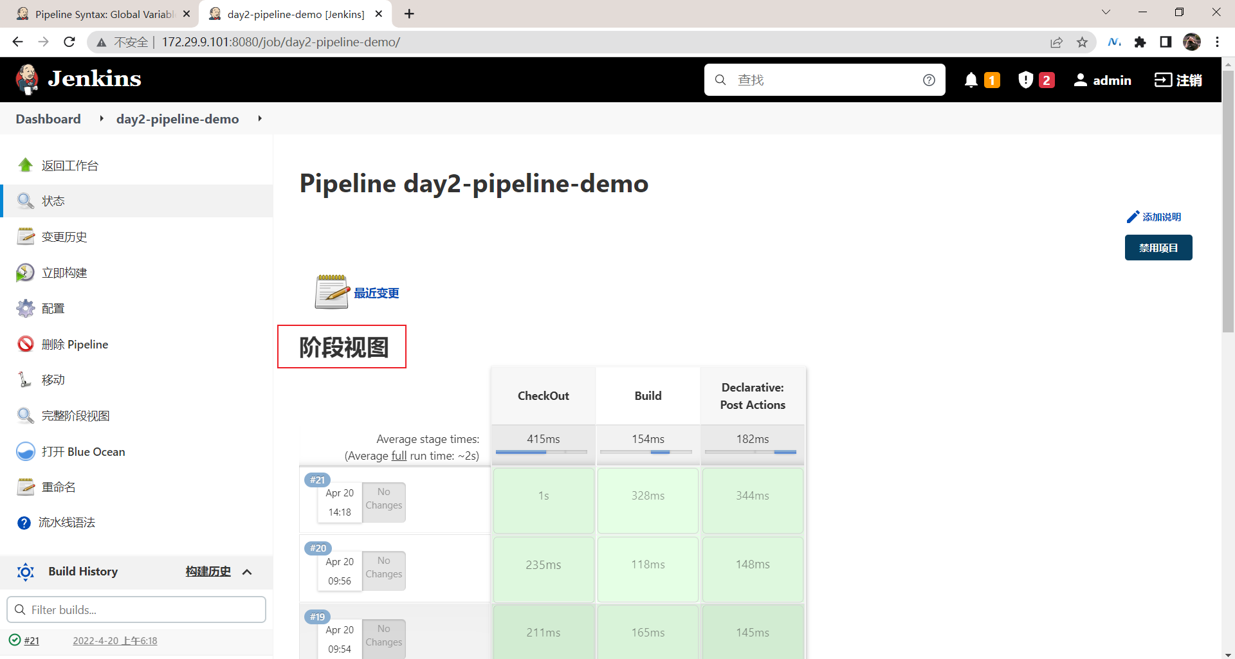
Task: Open 变更历史 sidebar item
Action: (x=64, y=237)
